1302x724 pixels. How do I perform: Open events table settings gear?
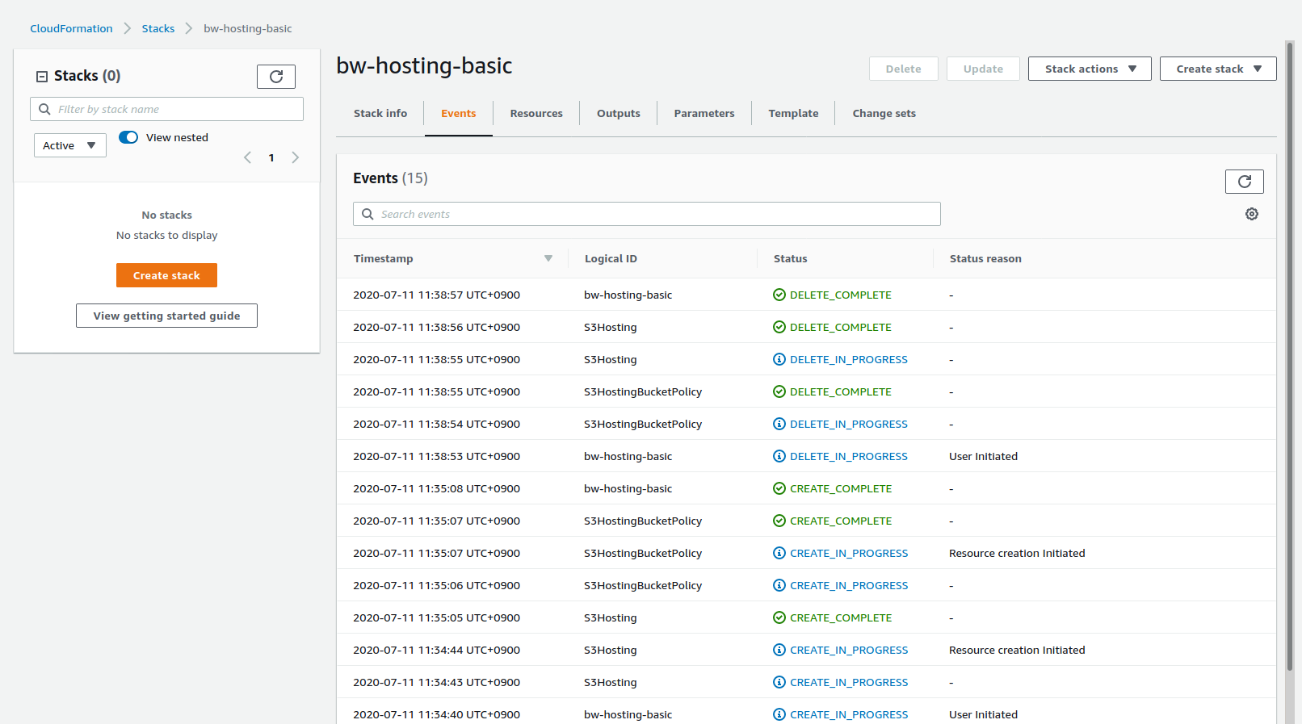(x=1251, y=214)
